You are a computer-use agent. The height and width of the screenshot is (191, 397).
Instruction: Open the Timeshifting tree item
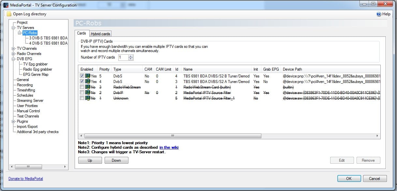coord(26,90)
